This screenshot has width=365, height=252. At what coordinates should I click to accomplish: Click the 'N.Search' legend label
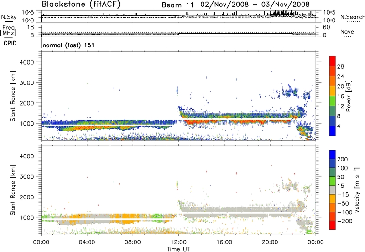[352, 17]
